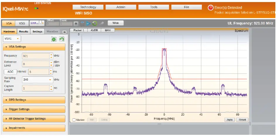This screenshot has height=138, width=278.
Task: Click the UL Frequency: 921.00 MHz readout
Action: coord(250,23)
